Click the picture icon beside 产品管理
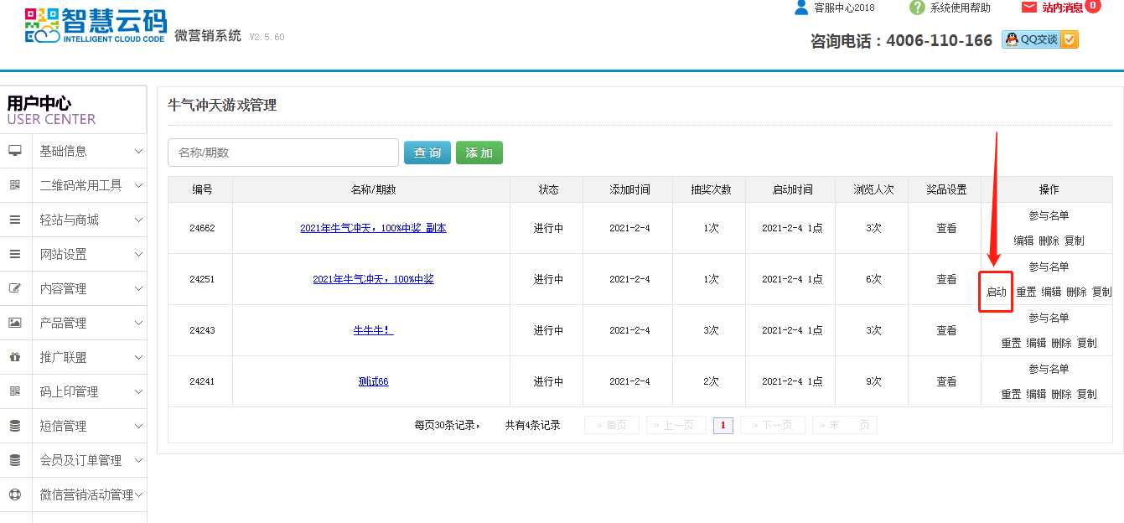The width and height of the screenshot is (1124, 523). 15,323
